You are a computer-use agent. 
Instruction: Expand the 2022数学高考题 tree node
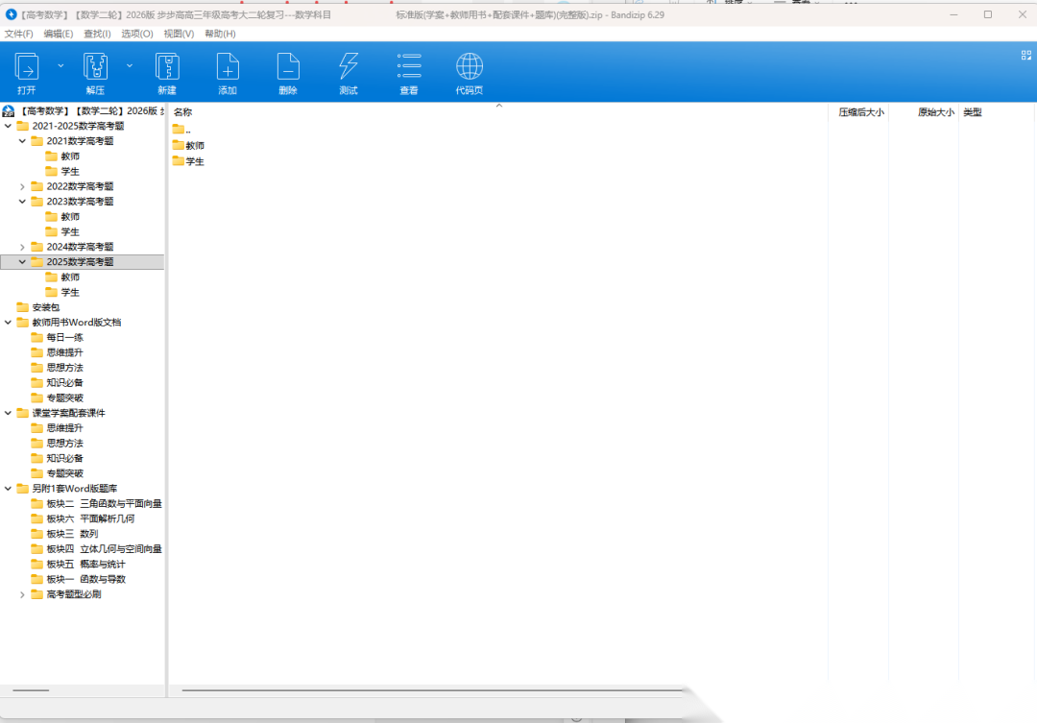23,186
